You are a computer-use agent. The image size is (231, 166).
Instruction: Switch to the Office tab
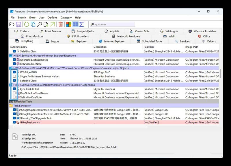[204, 36]
